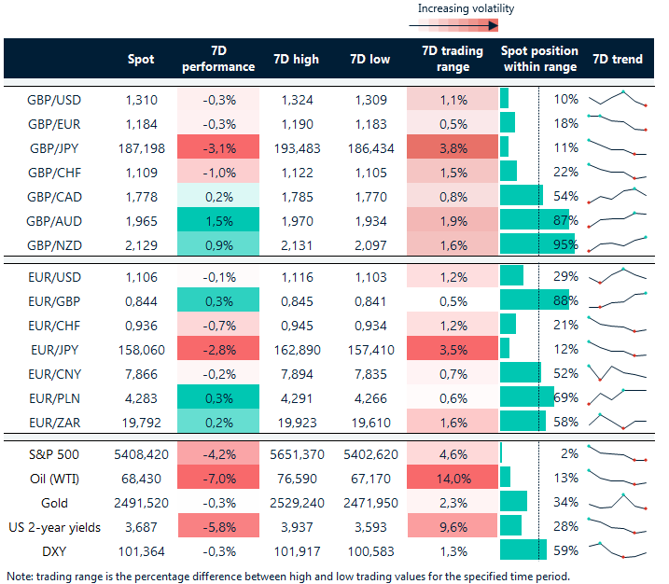
Task: Select the GBP/AUD 1,5% performance cell
Action: (217, 219)
